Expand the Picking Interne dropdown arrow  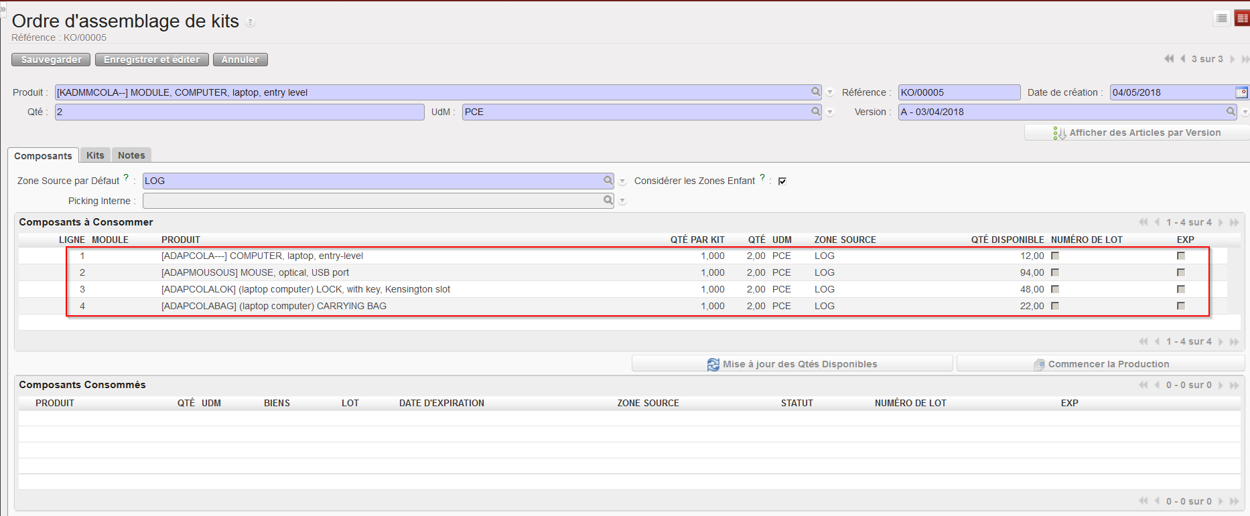point(622,201)
